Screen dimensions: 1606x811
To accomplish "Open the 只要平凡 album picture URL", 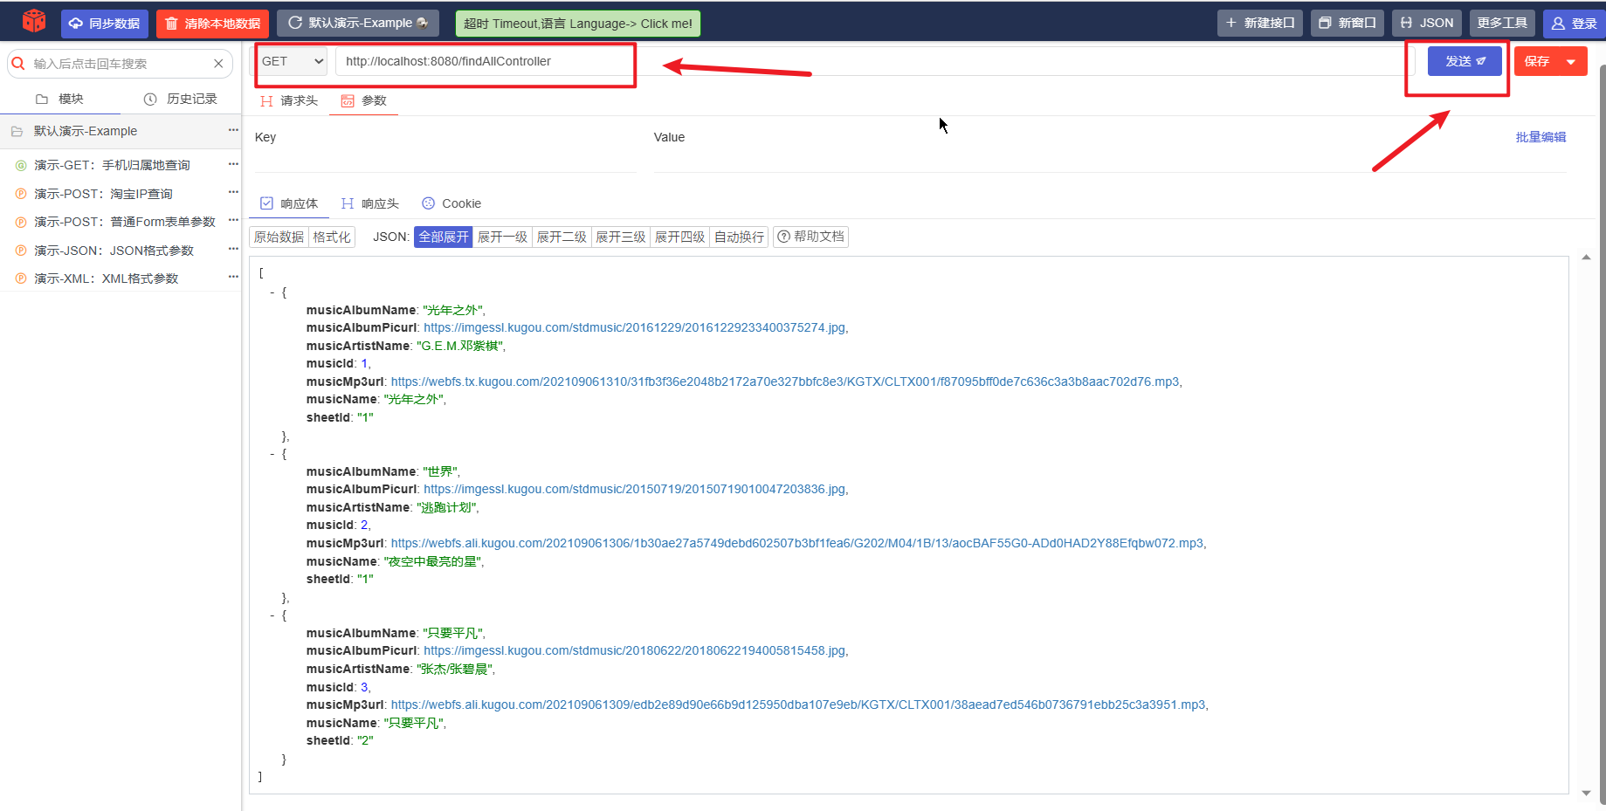I will point(635,650).
